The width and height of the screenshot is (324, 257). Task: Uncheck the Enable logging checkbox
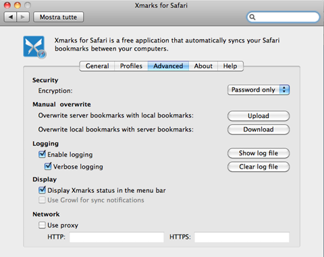point(42,154)
